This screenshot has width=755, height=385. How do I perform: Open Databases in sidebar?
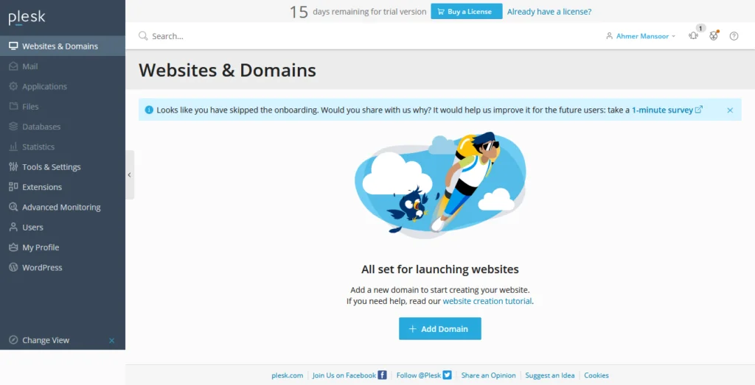[x=63, y=127]
